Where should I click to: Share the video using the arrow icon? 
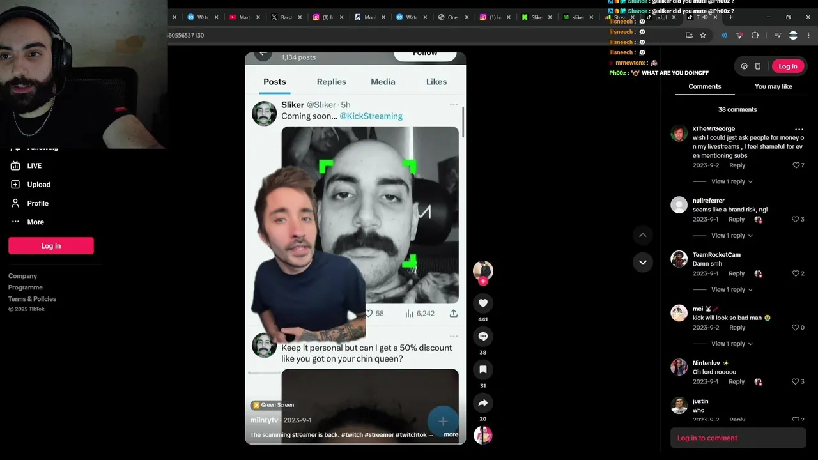click(x=483, y=403)
